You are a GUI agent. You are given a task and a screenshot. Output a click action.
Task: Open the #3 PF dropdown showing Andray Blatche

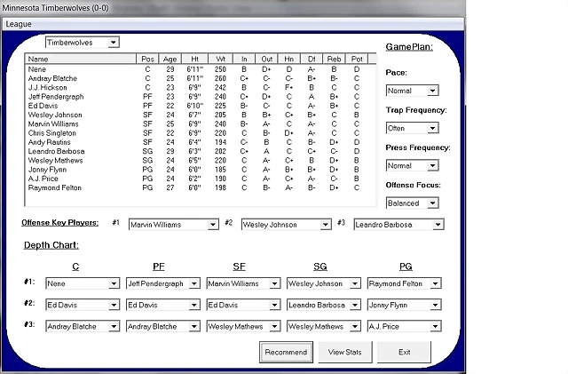pyautogui.click(x=163, y=326)
